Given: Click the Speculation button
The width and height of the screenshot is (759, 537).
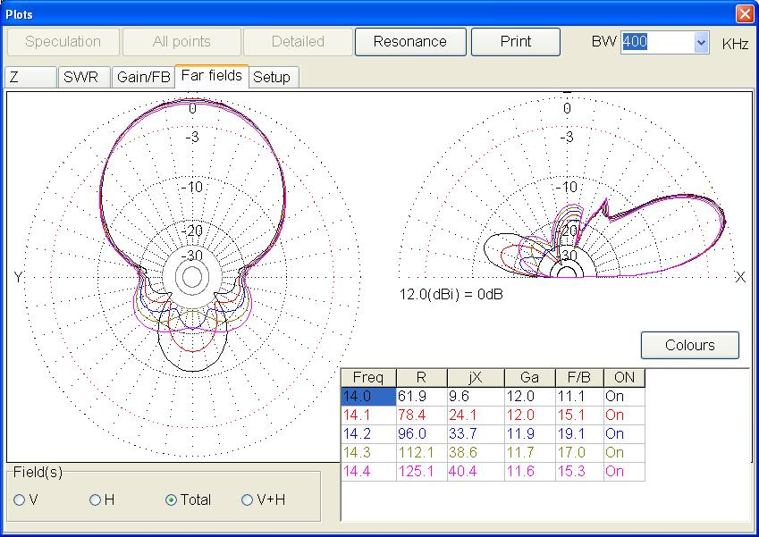Looking at the screenshot, I should (x=62, y=41).
